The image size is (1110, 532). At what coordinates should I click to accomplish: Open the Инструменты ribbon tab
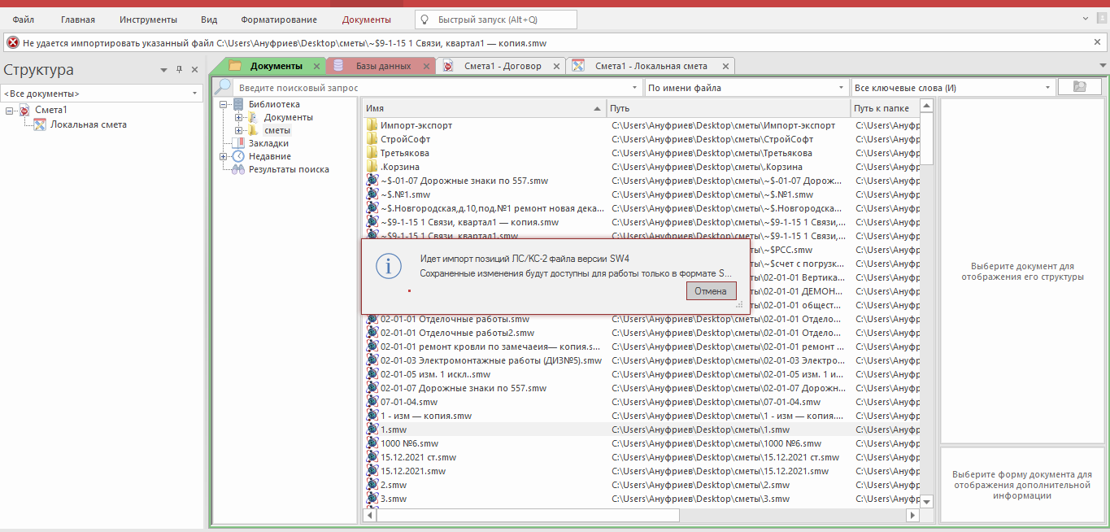tap(148, 19)
